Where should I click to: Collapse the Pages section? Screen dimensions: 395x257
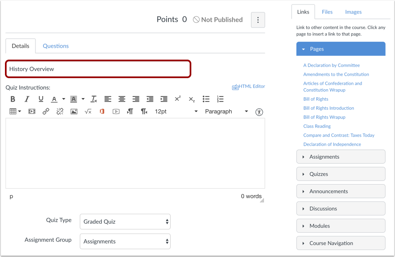click(x=341, y=49)
